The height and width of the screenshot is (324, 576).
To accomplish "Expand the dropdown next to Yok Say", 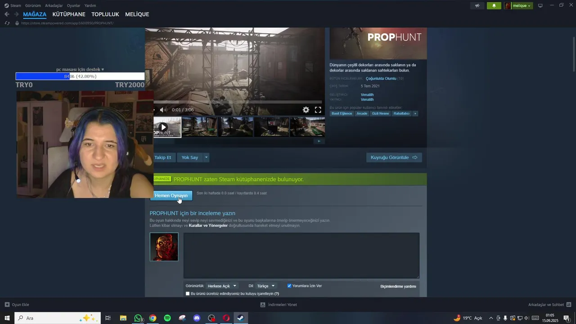I will pyautogui.click(x=206, y=157).
